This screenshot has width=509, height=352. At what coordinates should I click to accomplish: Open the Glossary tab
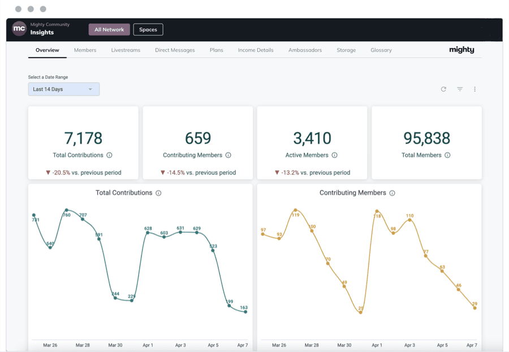(381, 50)
